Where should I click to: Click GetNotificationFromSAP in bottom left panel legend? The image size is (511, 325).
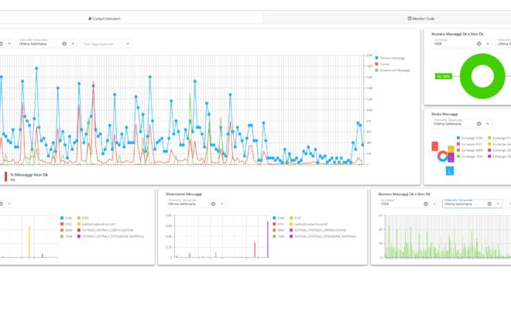pos(96,224)
